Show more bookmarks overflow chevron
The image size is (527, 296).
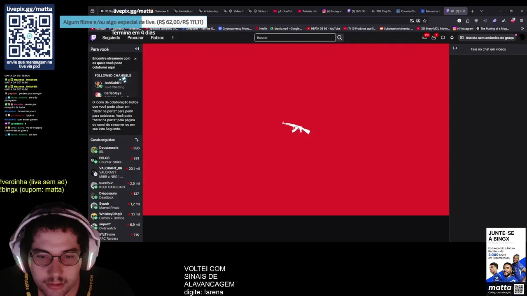pos(523,29)
